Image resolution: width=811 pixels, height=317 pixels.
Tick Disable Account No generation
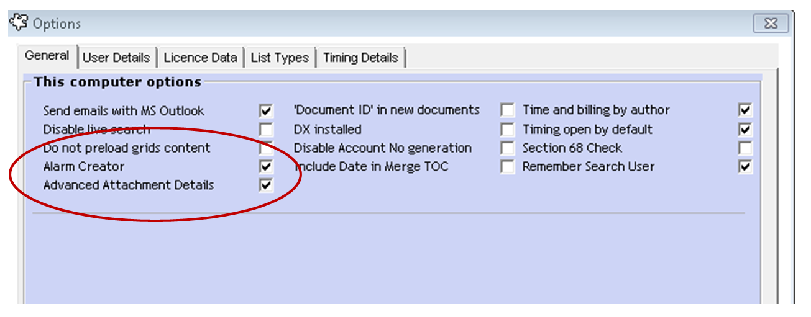[x=508, y=148]
